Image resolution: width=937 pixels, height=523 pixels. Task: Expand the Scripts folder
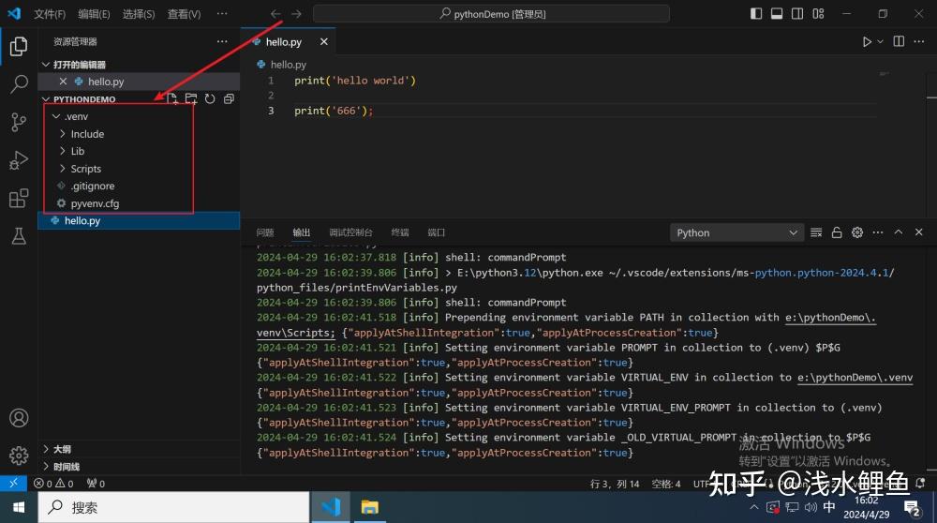[85, 169]
